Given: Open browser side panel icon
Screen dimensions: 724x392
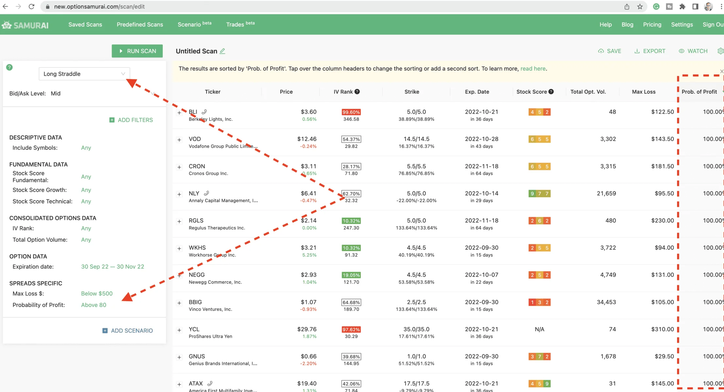Looking at the screenshot, I should [695, 7].
